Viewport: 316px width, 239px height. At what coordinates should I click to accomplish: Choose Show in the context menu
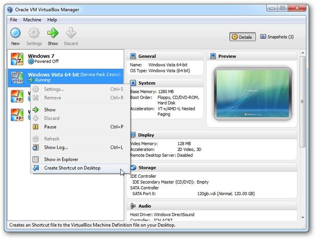coord(80,110)
